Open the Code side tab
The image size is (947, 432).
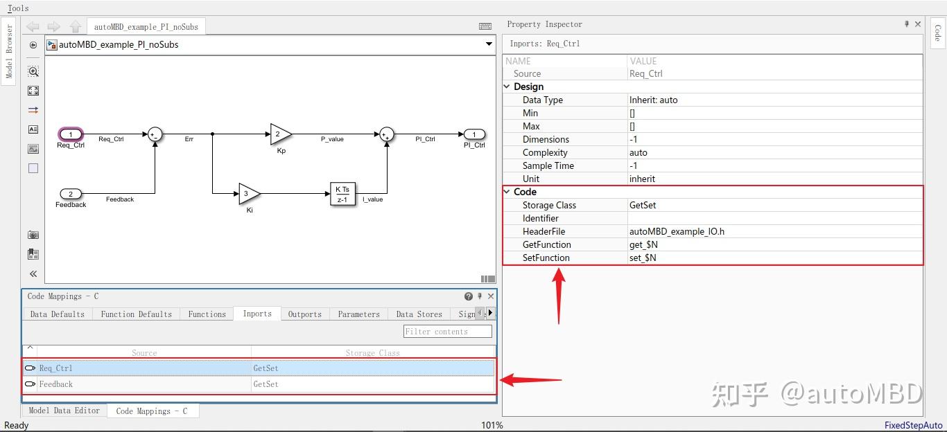point(937,33)
